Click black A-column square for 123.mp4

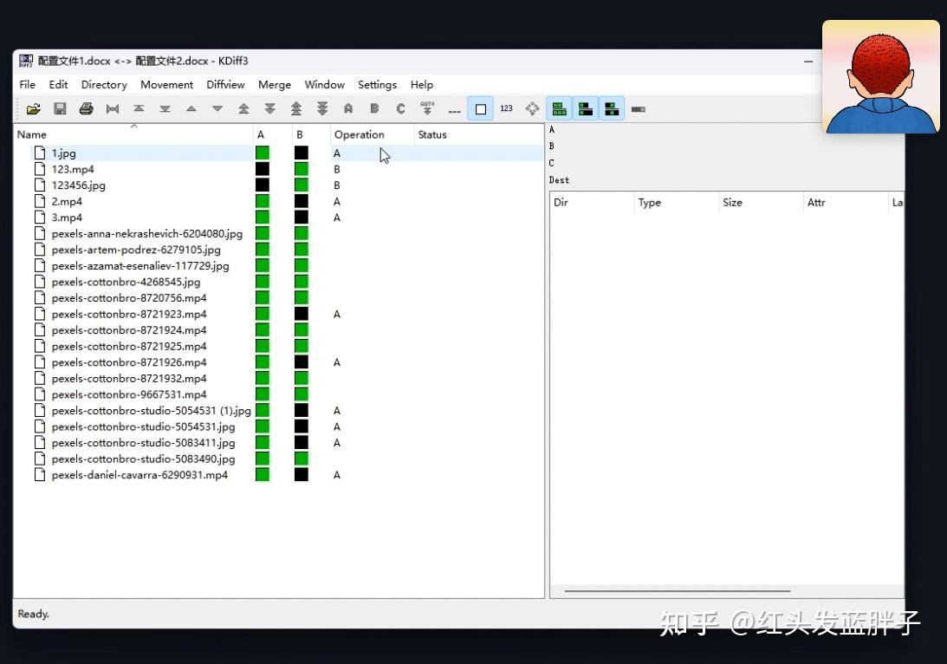pos(263,169)
